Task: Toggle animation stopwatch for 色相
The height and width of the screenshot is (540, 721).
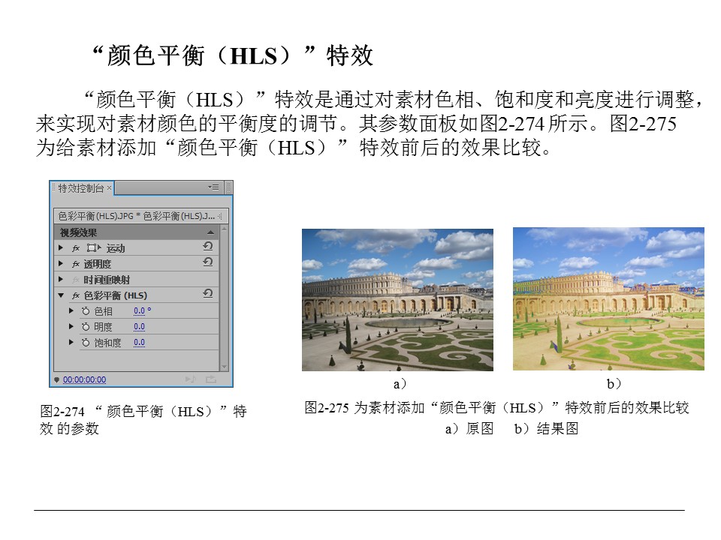Action: click(x=86, y=310)
